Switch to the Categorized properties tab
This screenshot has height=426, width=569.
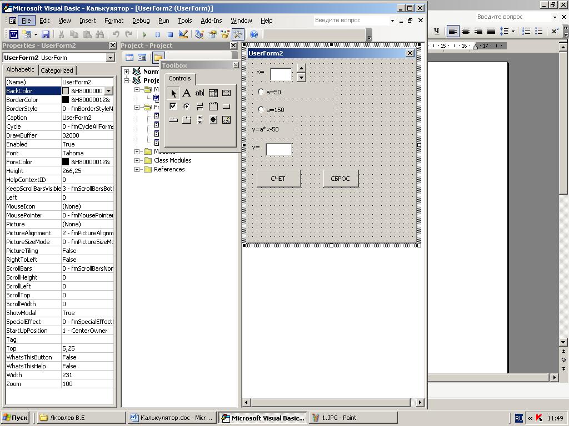click(57, 70)
